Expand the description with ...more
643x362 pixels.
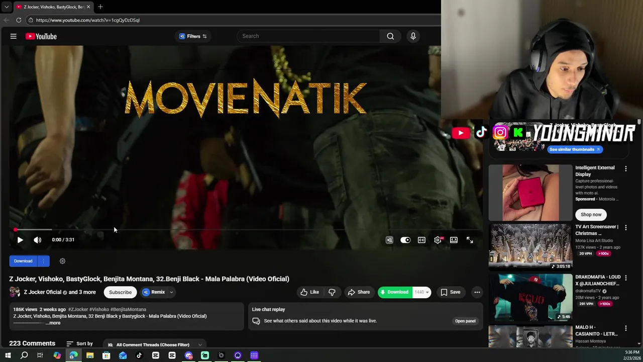click(53, 323)
